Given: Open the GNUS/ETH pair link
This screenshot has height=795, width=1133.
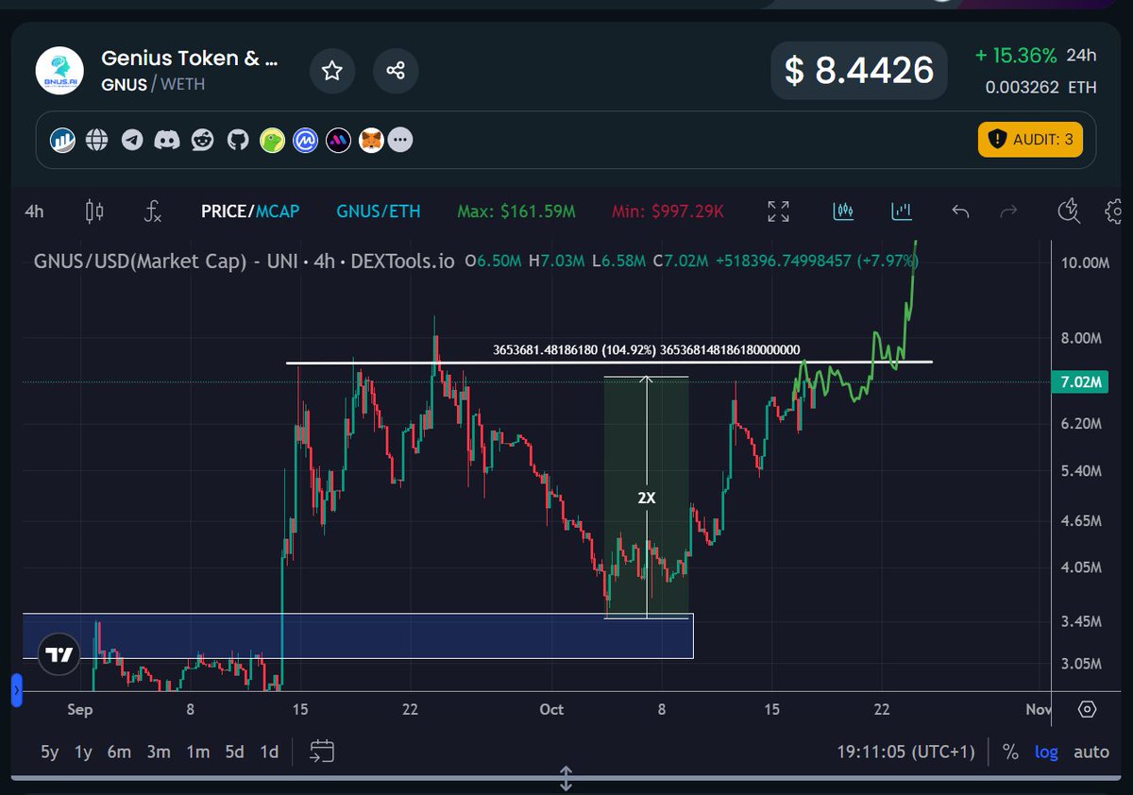Looking at the screenshot, I should [378, 211].
